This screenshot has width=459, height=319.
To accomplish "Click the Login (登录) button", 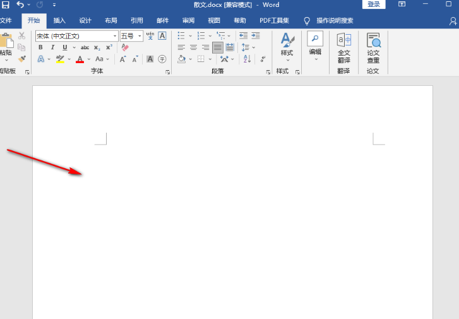I will click(x=374, y=4).
